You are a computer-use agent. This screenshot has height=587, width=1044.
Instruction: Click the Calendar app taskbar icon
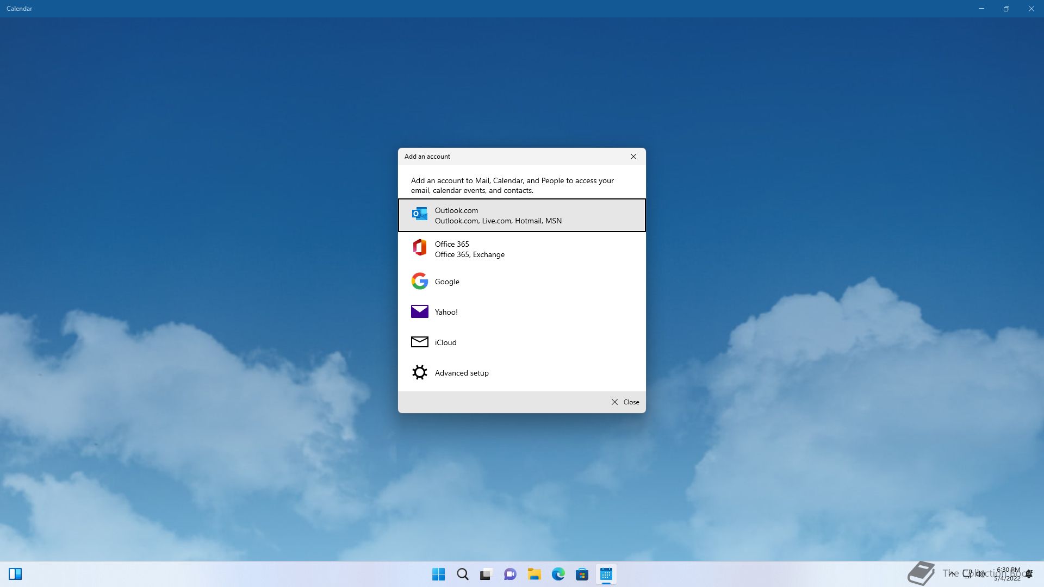pos(606,574)
